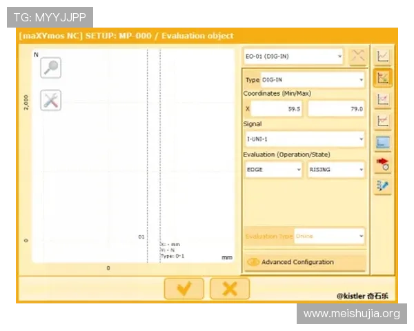The image size is (414, 331).
Task: Expand the Evaluation Type Online dropdown
Action: click(x=329, y=237)
